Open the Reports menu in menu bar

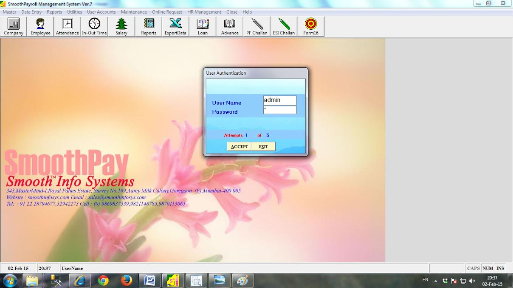pos(54,12)
